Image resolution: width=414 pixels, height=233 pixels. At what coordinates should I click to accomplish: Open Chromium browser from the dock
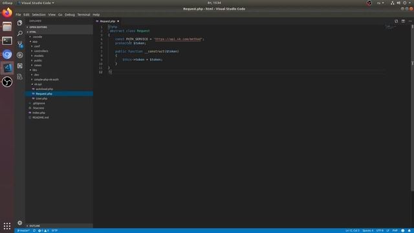7,54
